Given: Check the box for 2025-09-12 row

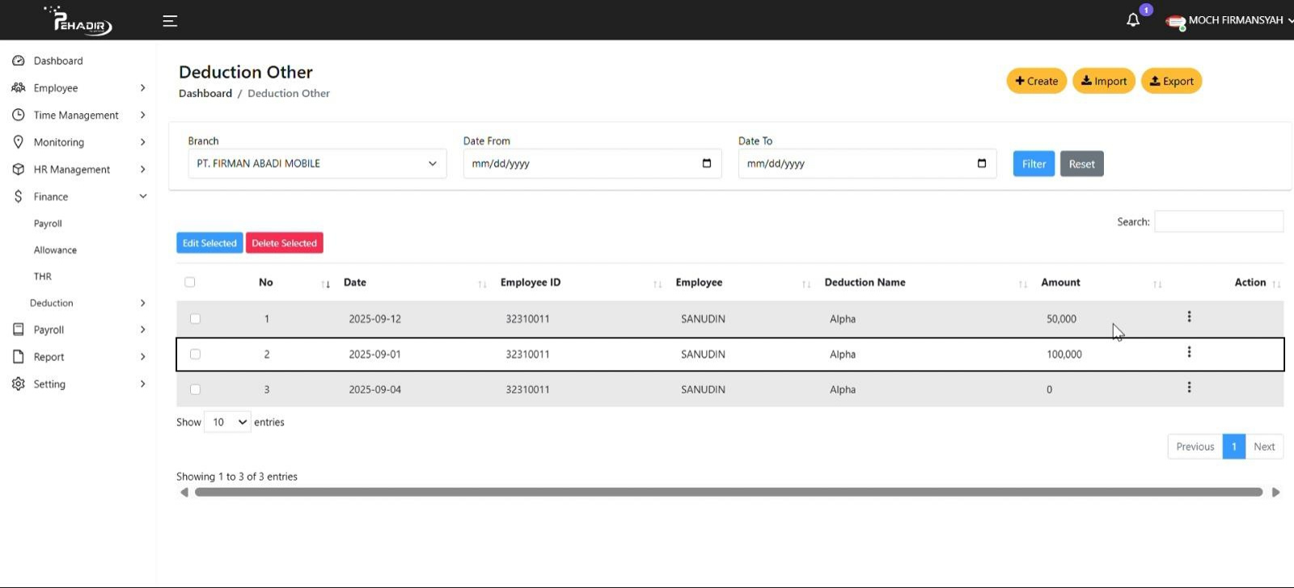Looking at the screenshot, I should (195, 319).
